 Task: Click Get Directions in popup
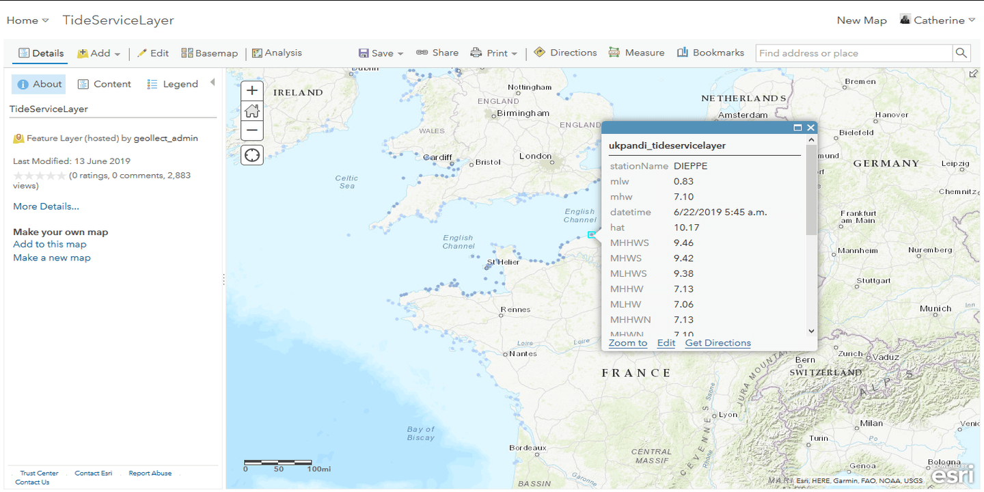[718, 343]
